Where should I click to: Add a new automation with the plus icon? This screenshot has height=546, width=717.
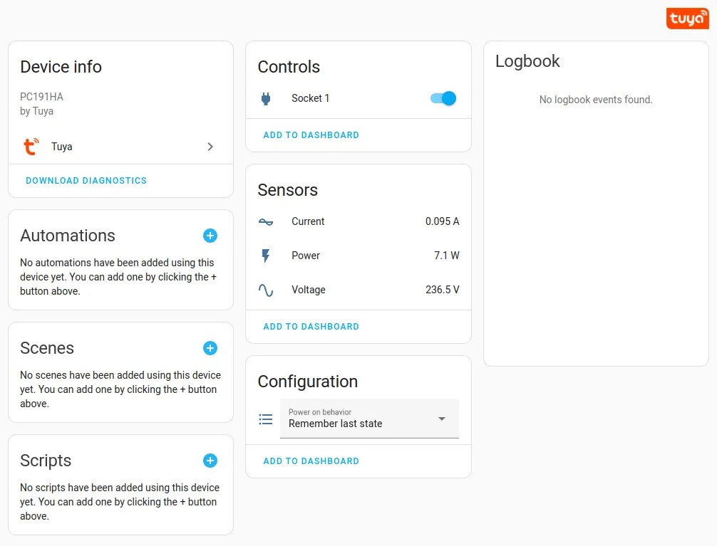(x=210, y=236)
